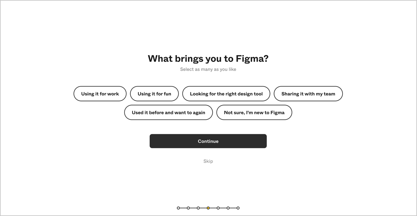The image size is (417, 216).
Task: Go to the second progress step dot
Action: tap(188, 208)
